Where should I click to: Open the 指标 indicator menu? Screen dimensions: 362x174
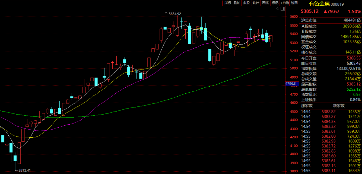tap(227, 3)
